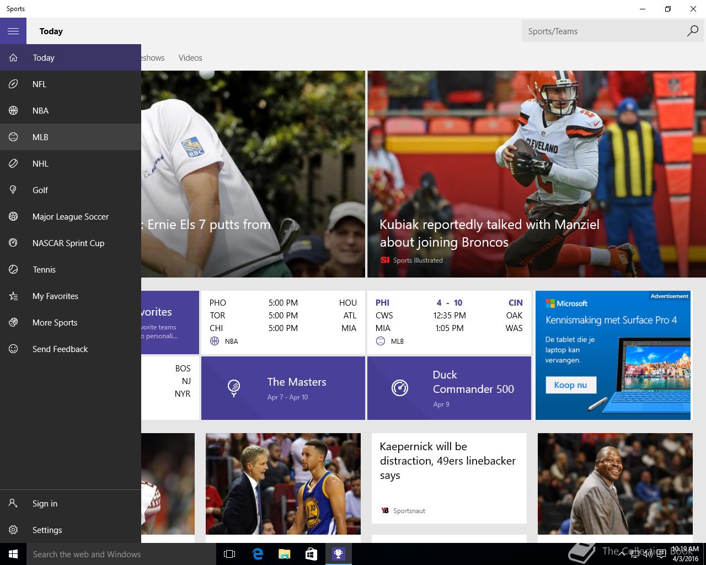Click the MIA vs WAS 1:05 PM game
Screen dimensions: 706x565
[x=449, y=328]
